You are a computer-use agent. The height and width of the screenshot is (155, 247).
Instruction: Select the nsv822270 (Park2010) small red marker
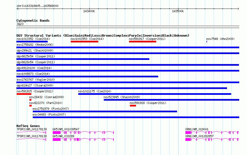point(31,106)
